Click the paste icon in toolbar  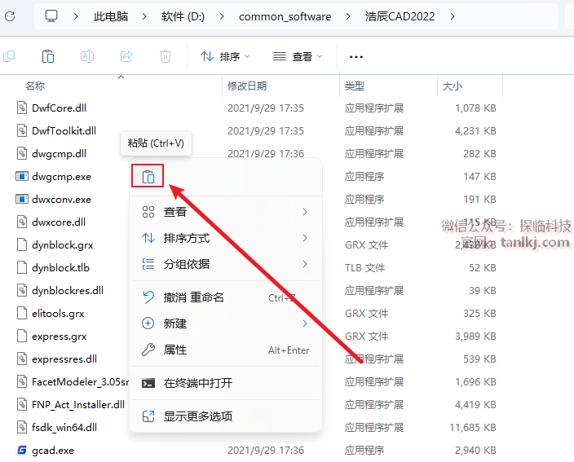48,56
